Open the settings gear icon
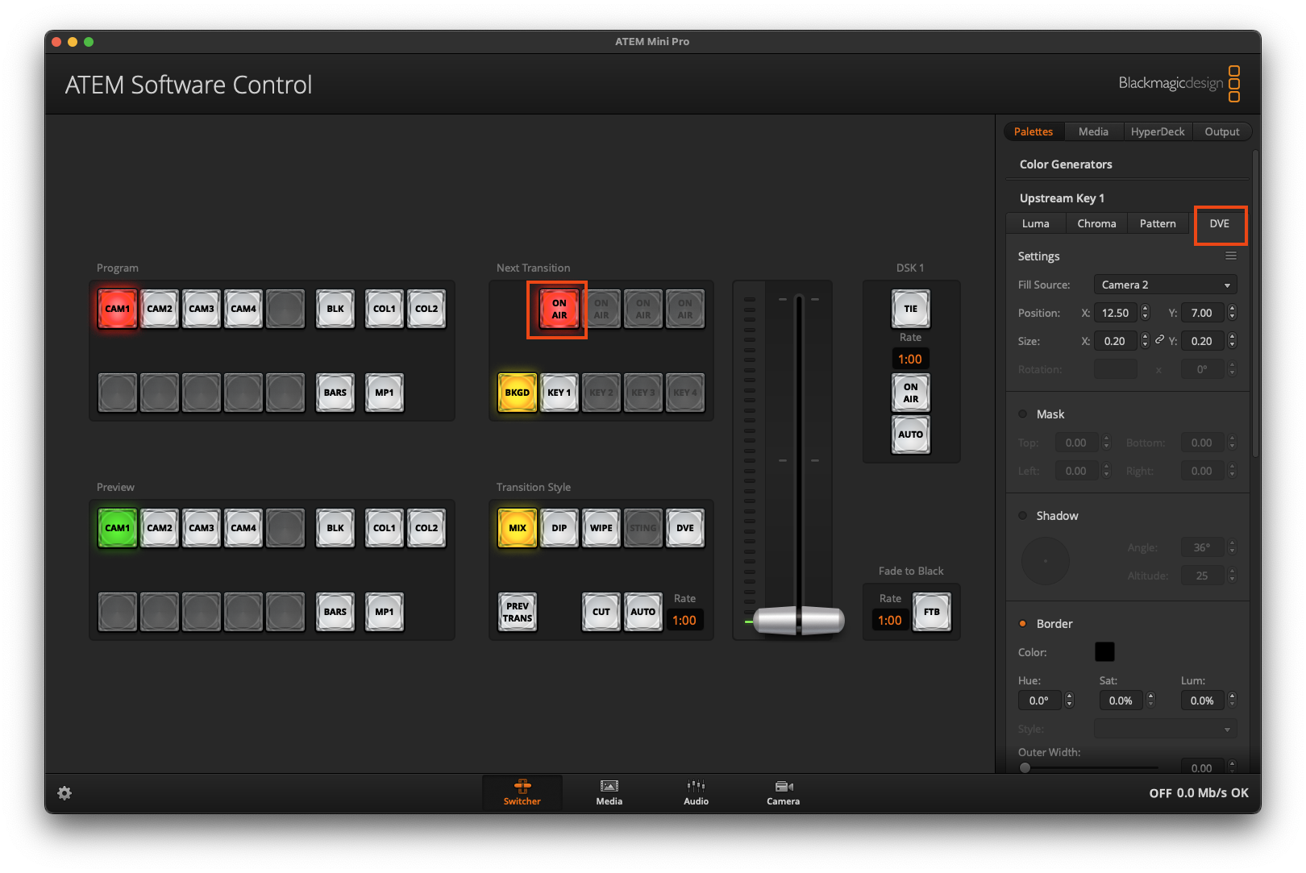 pyautogui.click(x=64, y=793)
